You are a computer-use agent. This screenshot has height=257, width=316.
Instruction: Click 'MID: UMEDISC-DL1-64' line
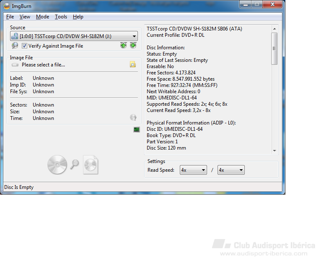click(172, 98)
